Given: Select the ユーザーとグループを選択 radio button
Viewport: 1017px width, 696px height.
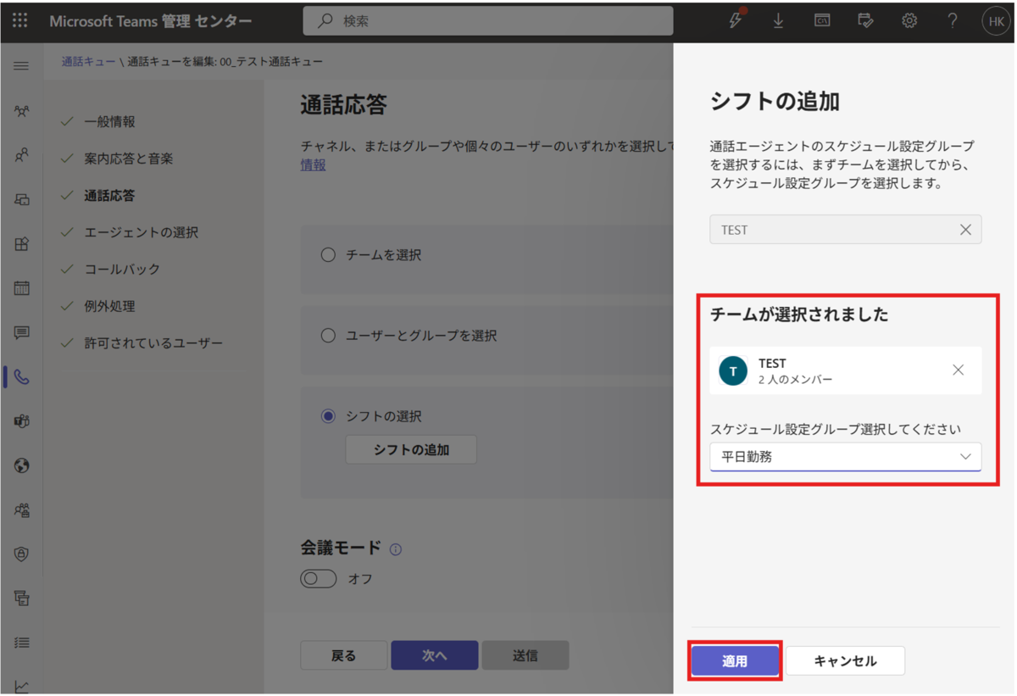Looking at the screenshot, I should click(328, 336).
